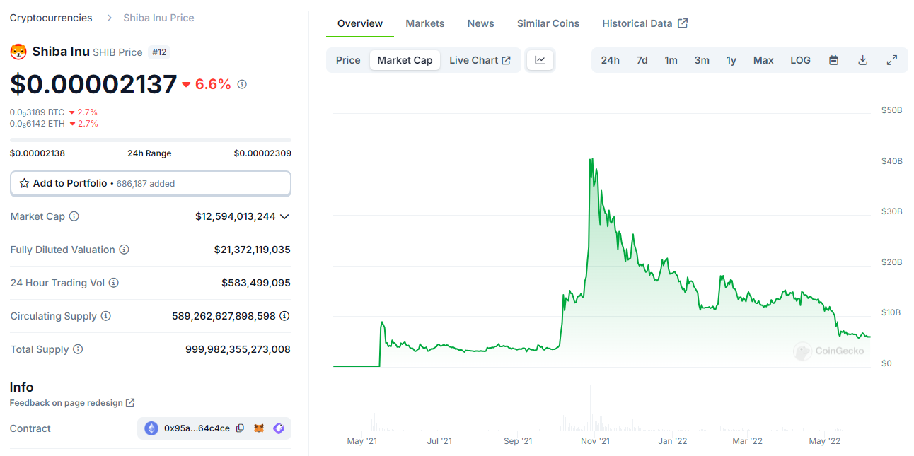
Task: Set chart range to 24h
Action: tap(611, 60)
